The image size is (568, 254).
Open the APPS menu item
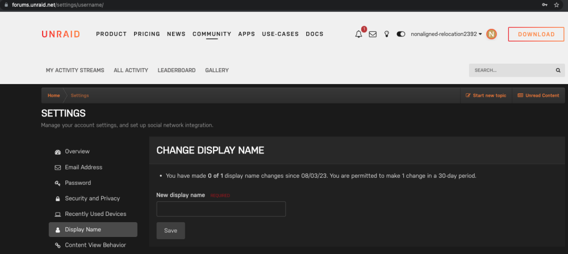pos(247,34)
